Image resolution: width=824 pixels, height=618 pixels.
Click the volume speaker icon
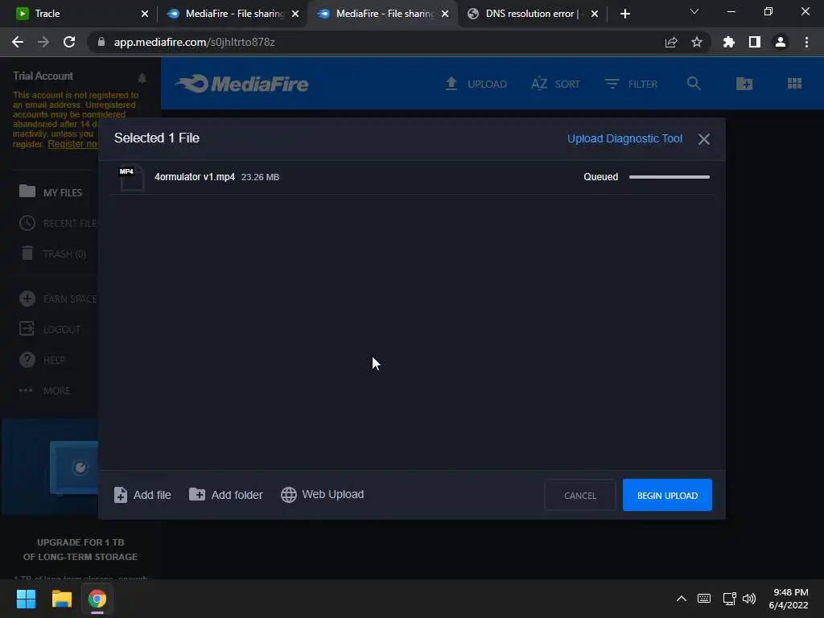[x=749, y=599]
